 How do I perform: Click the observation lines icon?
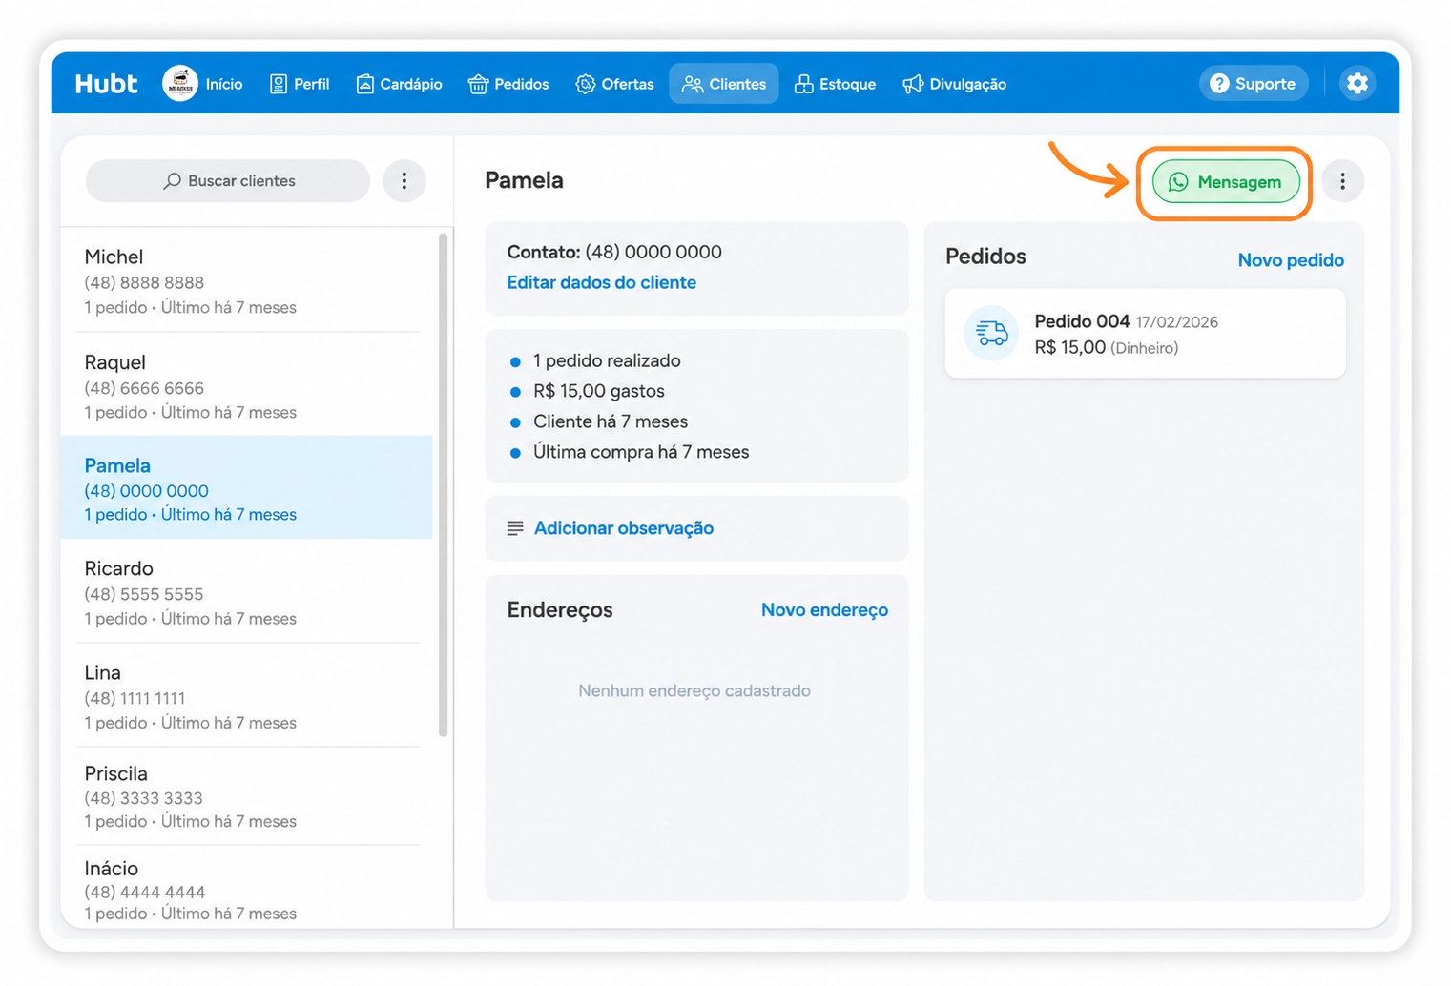coord(515,528)
